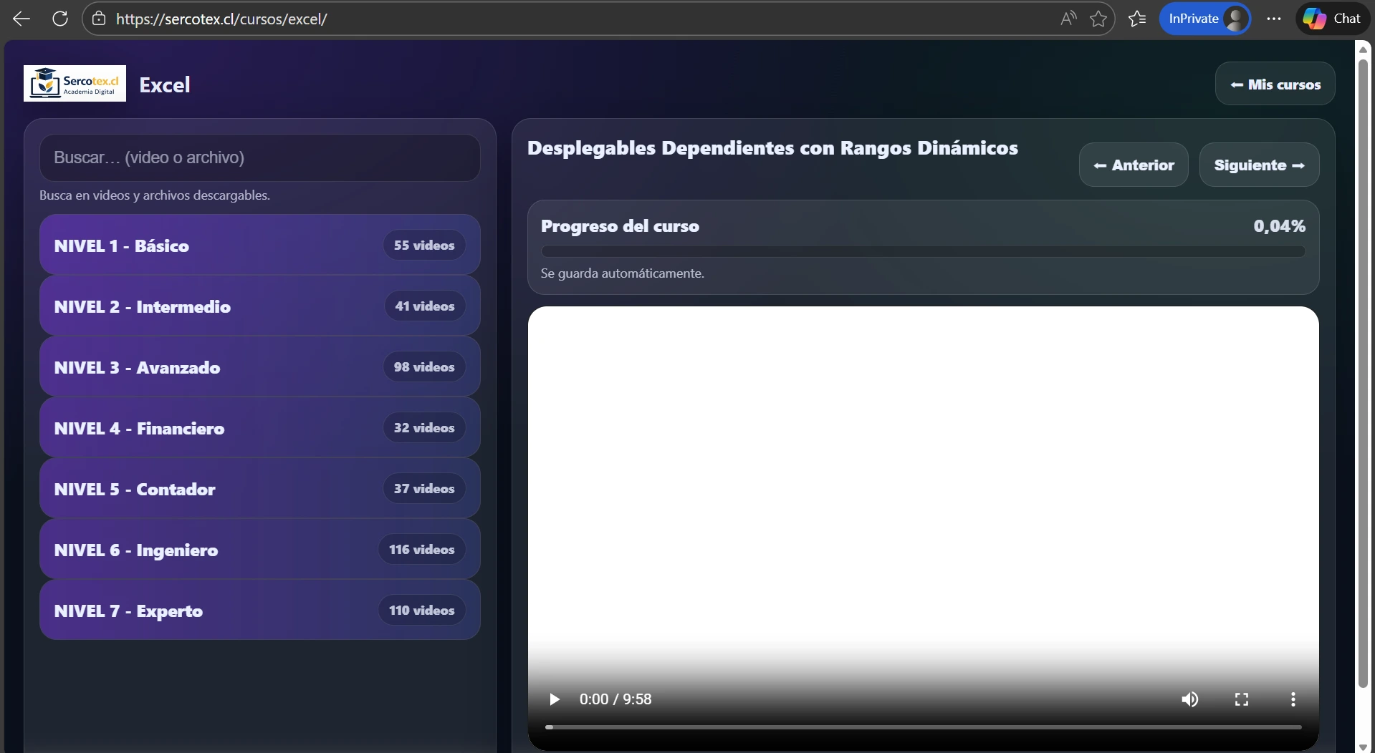1375x753 pixels.
Task: Mute the video volume
Action: tap(1189, 699)
